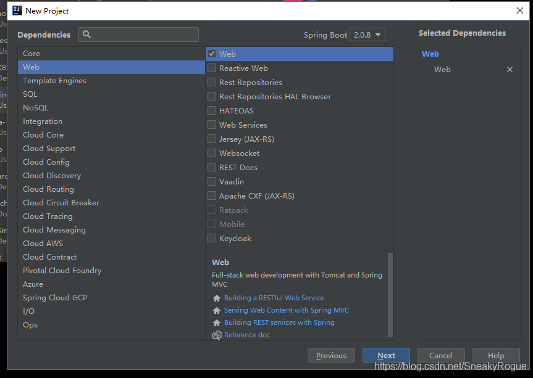The image size is (533, 378).
Task: Select the Cloud Contract category
Action: point(111,257)
